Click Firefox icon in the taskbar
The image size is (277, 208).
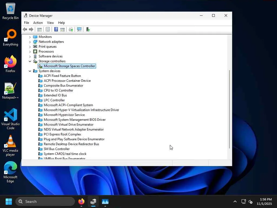coord(81,201)
